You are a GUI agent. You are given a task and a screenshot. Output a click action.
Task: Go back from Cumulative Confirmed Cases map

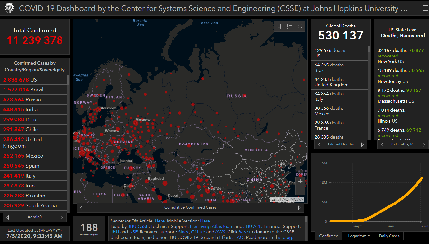click(81, 208)
